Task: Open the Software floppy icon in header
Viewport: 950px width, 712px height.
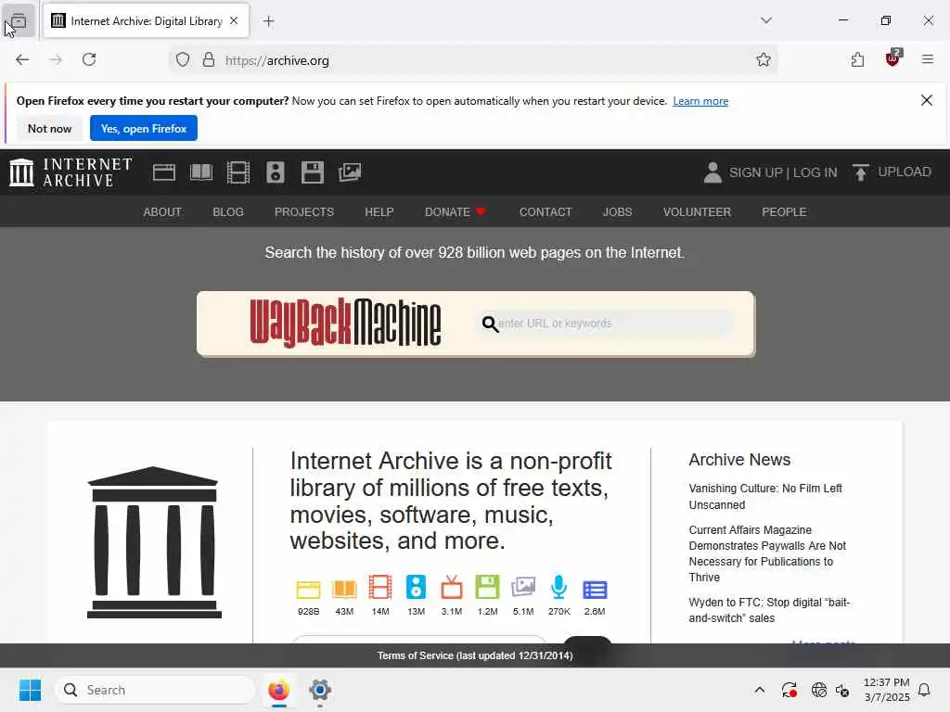Action: [312, 172]
